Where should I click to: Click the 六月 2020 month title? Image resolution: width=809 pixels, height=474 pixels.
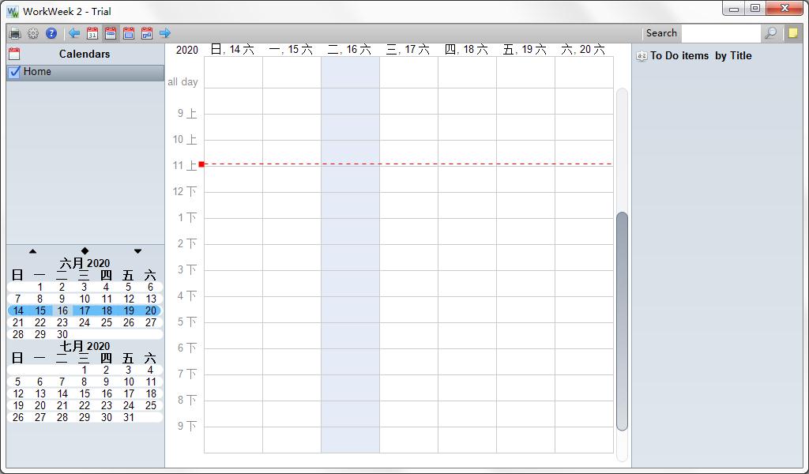85,263
